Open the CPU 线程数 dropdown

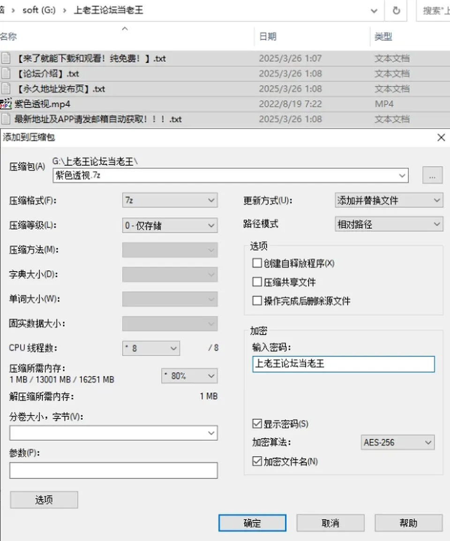pos(151,348)
